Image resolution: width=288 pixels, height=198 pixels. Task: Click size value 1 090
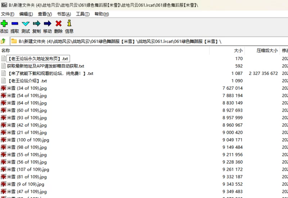(237, 81)
